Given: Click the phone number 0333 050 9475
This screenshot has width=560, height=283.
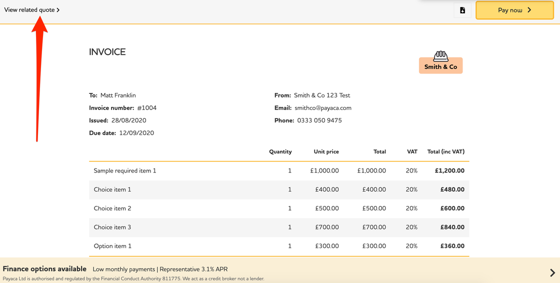Looking at the screenshot, I should click(x=319, y=120).
